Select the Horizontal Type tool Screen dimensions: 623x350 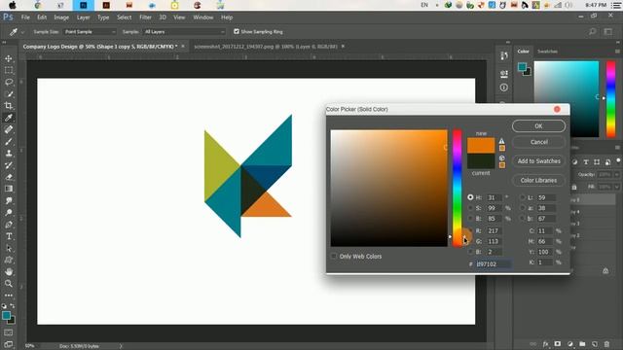coord(9,236)
